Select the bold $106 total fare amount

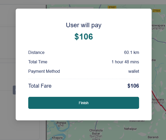(x=133, y=86)
